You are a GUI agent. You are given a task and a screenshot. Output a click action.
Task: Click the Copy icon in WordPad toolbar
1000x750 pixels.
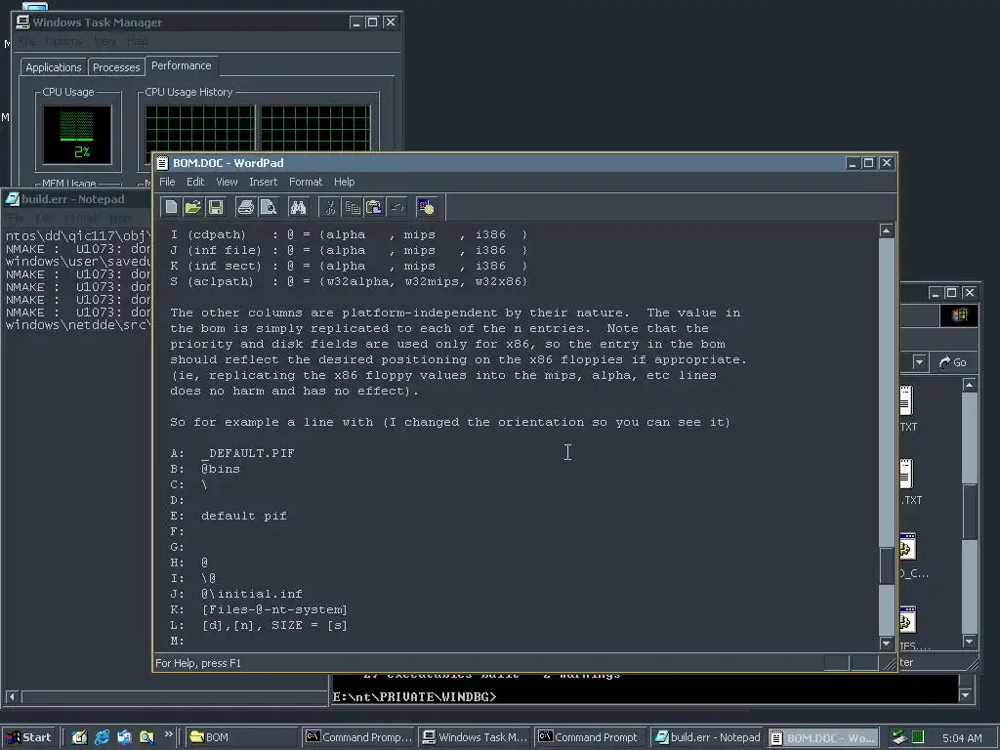tap(352, 207)
